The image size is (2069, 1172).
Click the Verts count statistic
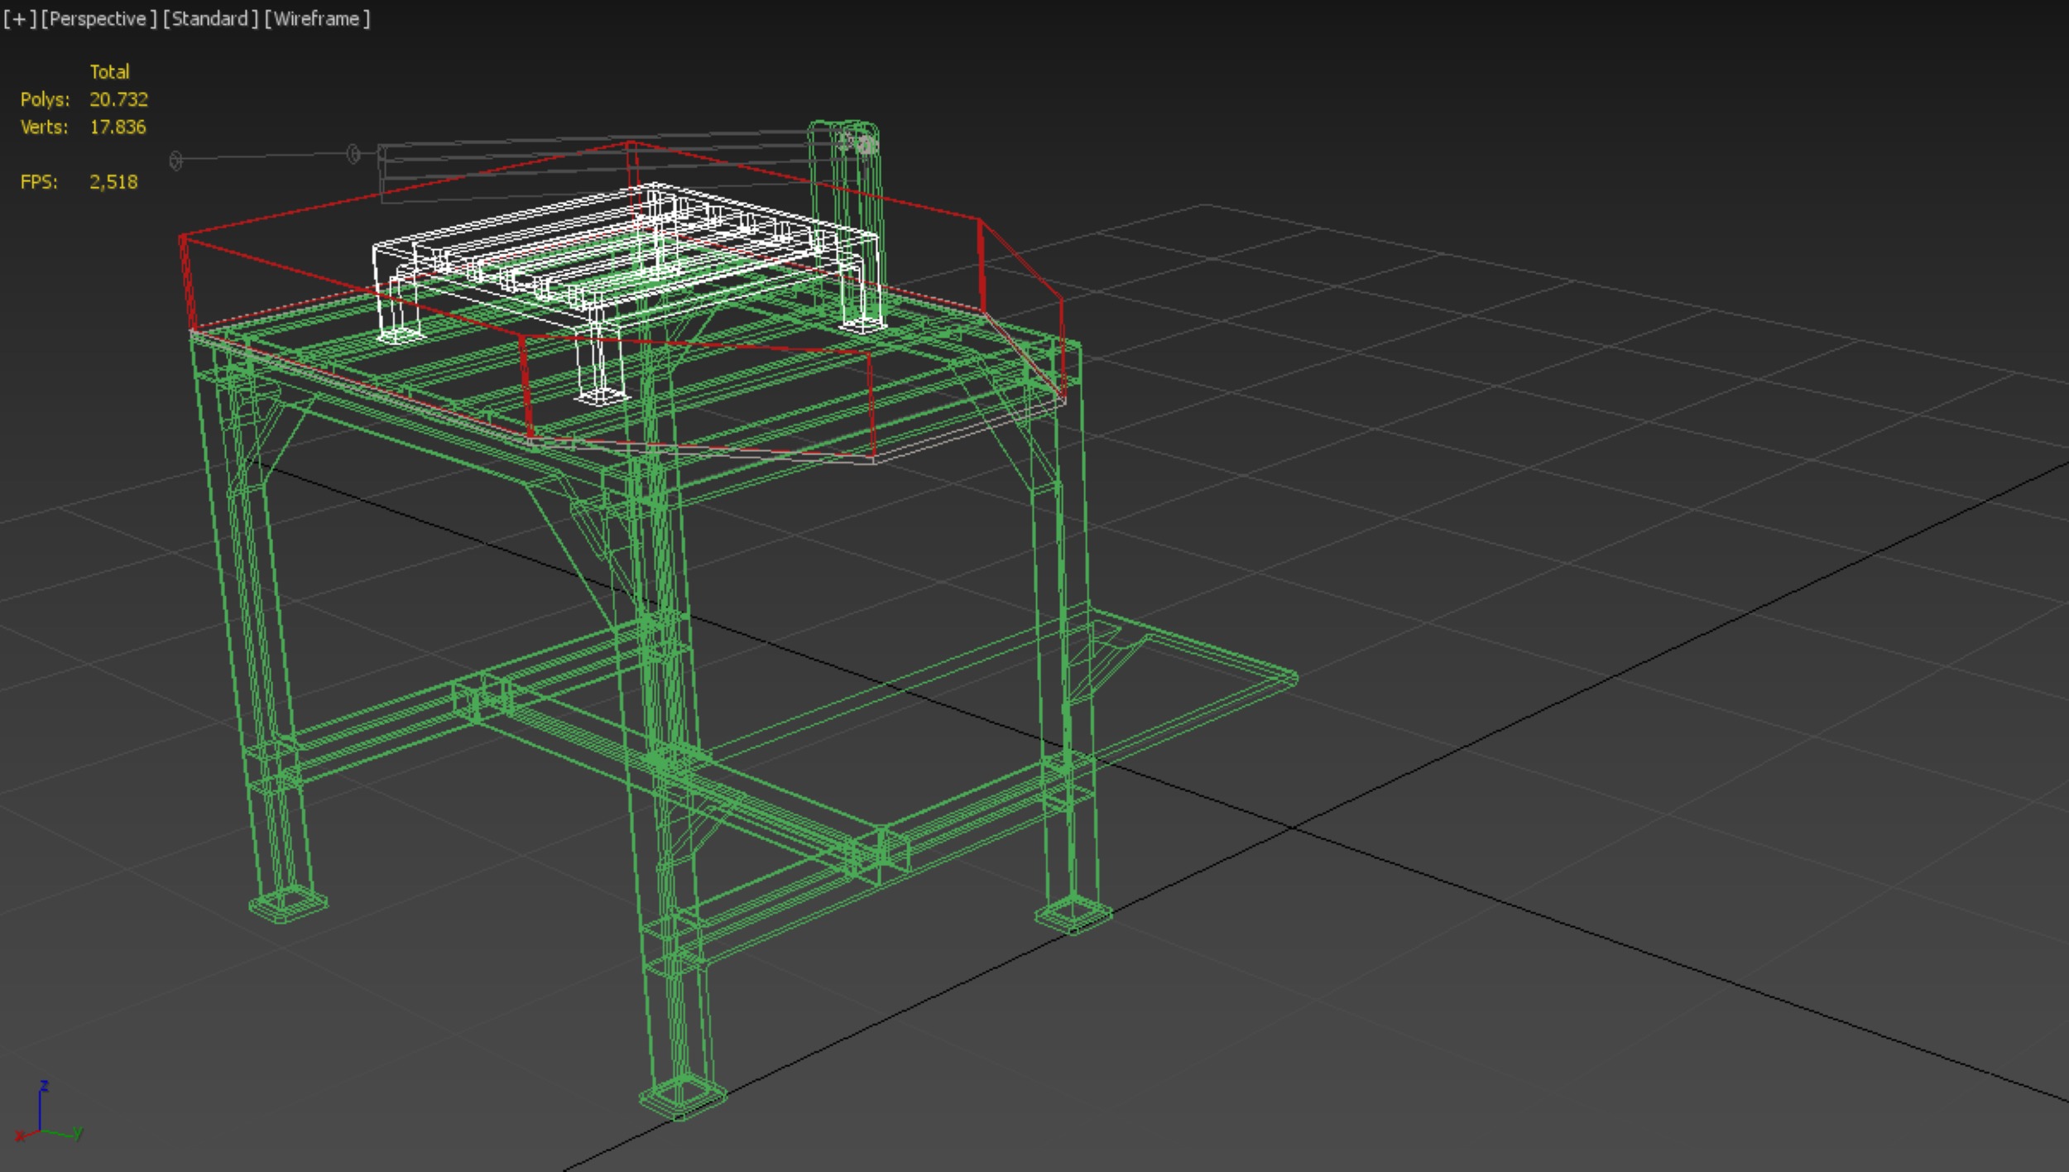tap(118, 127)
